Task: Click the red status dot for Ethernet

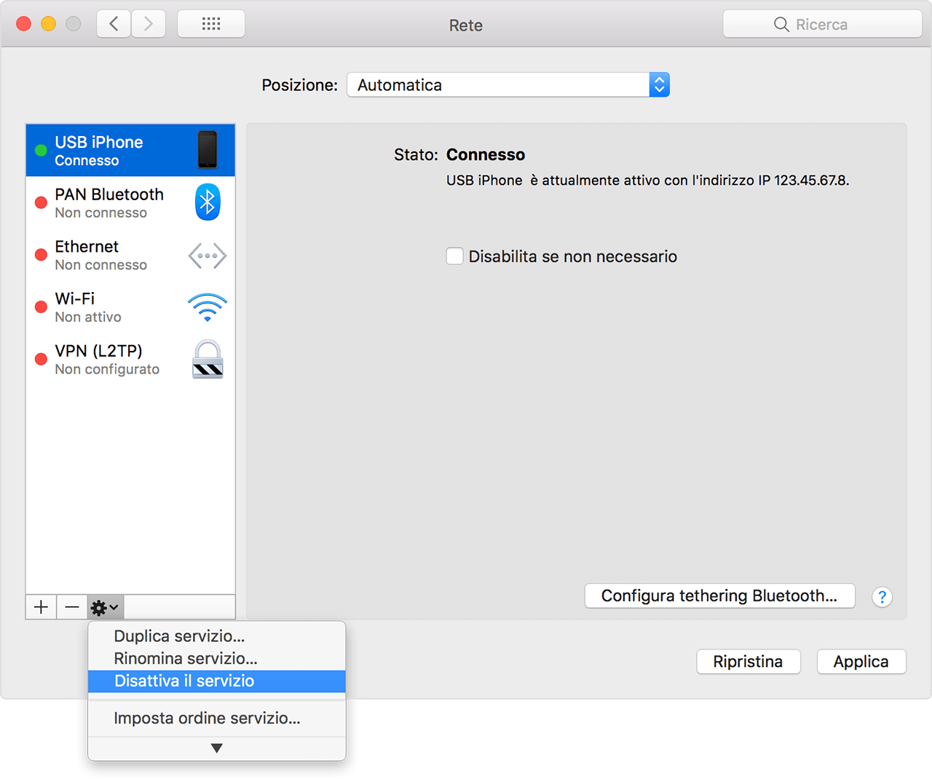Action: coord(41,255)
